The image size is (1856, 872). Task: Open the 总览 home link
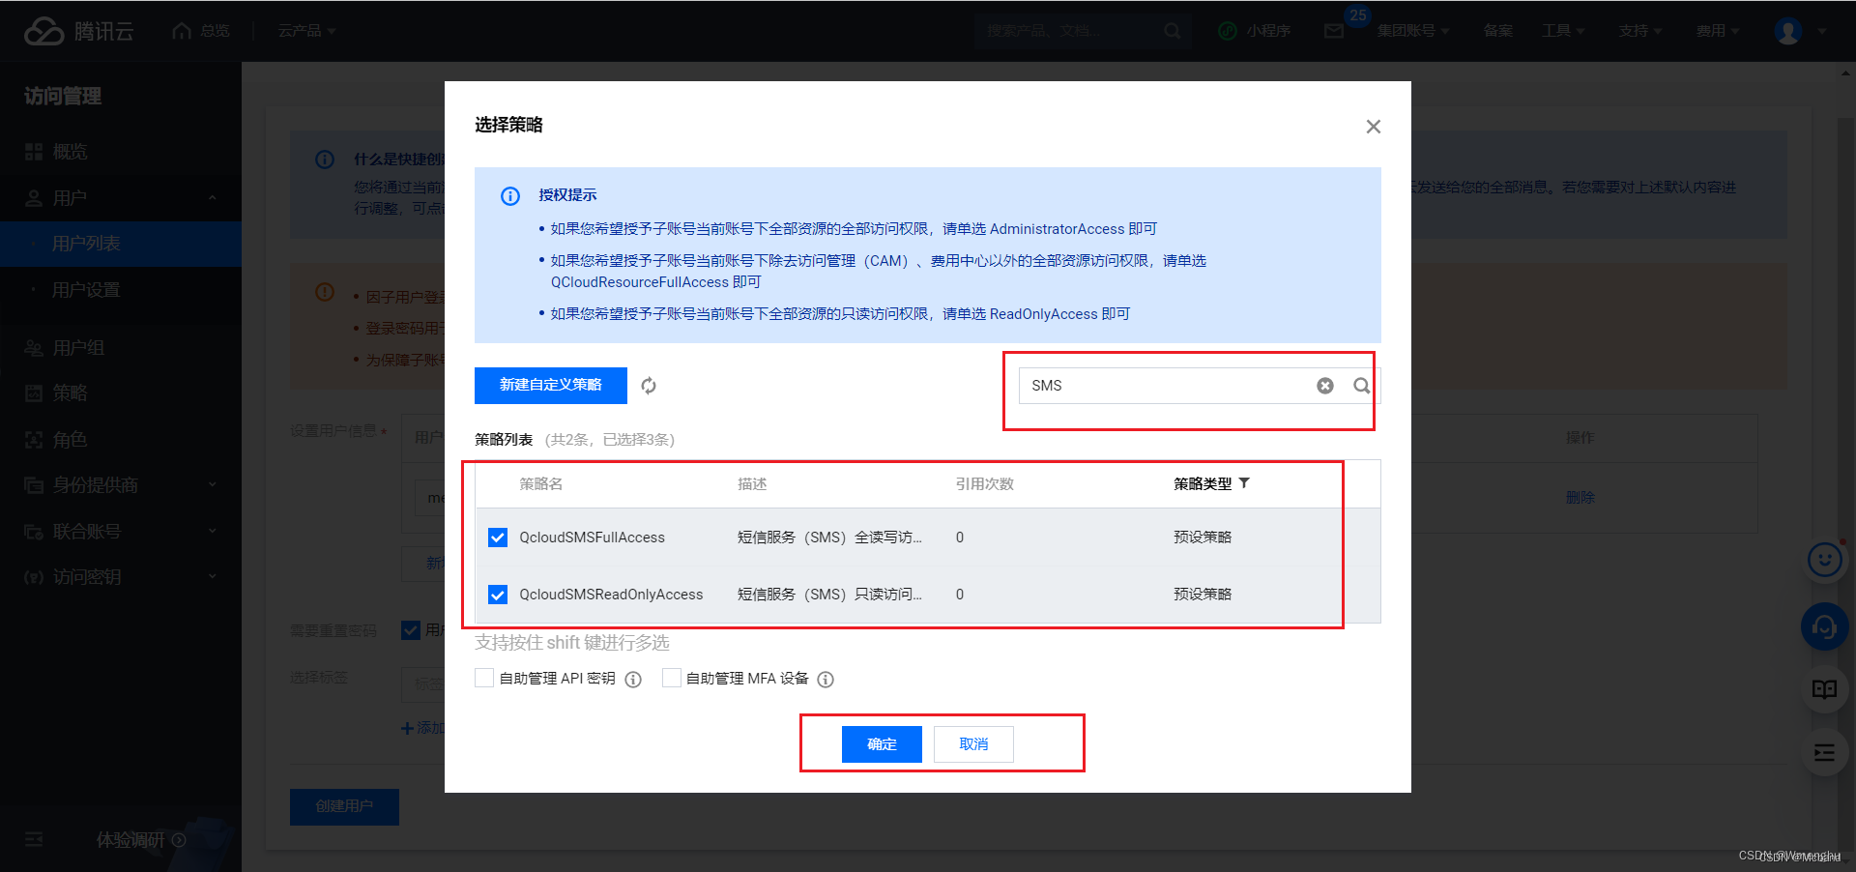(201, 31)
